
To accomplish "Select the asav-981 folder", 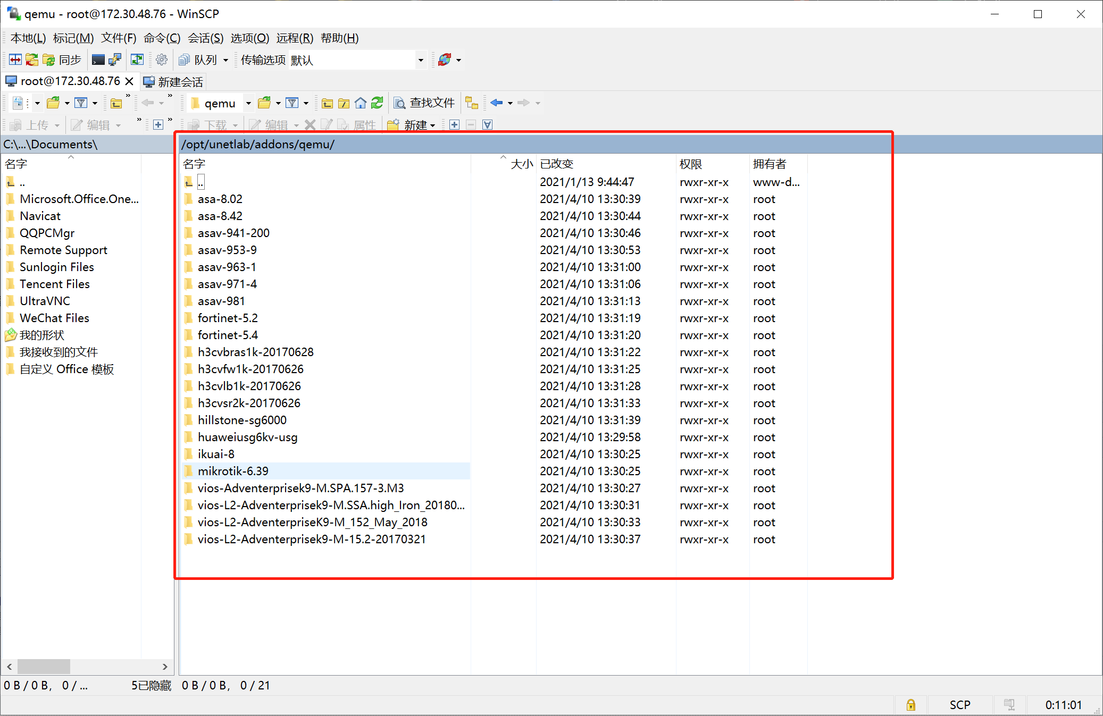I will (x=221, y=301).
